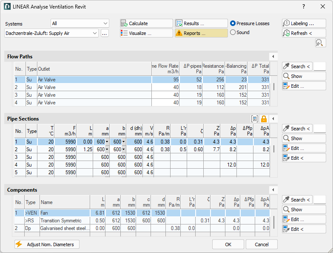
Task: Click the ellipsis button next to system dropdown
Action: 105,33
